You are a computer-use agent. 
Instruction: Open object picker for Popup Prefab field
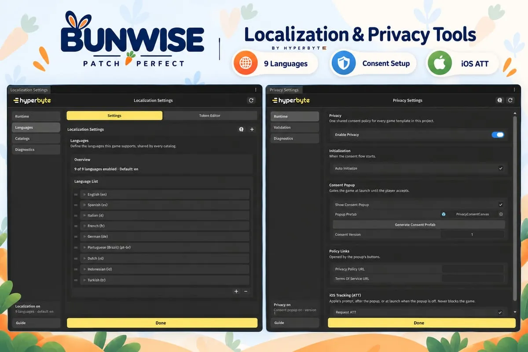[501, 214]
